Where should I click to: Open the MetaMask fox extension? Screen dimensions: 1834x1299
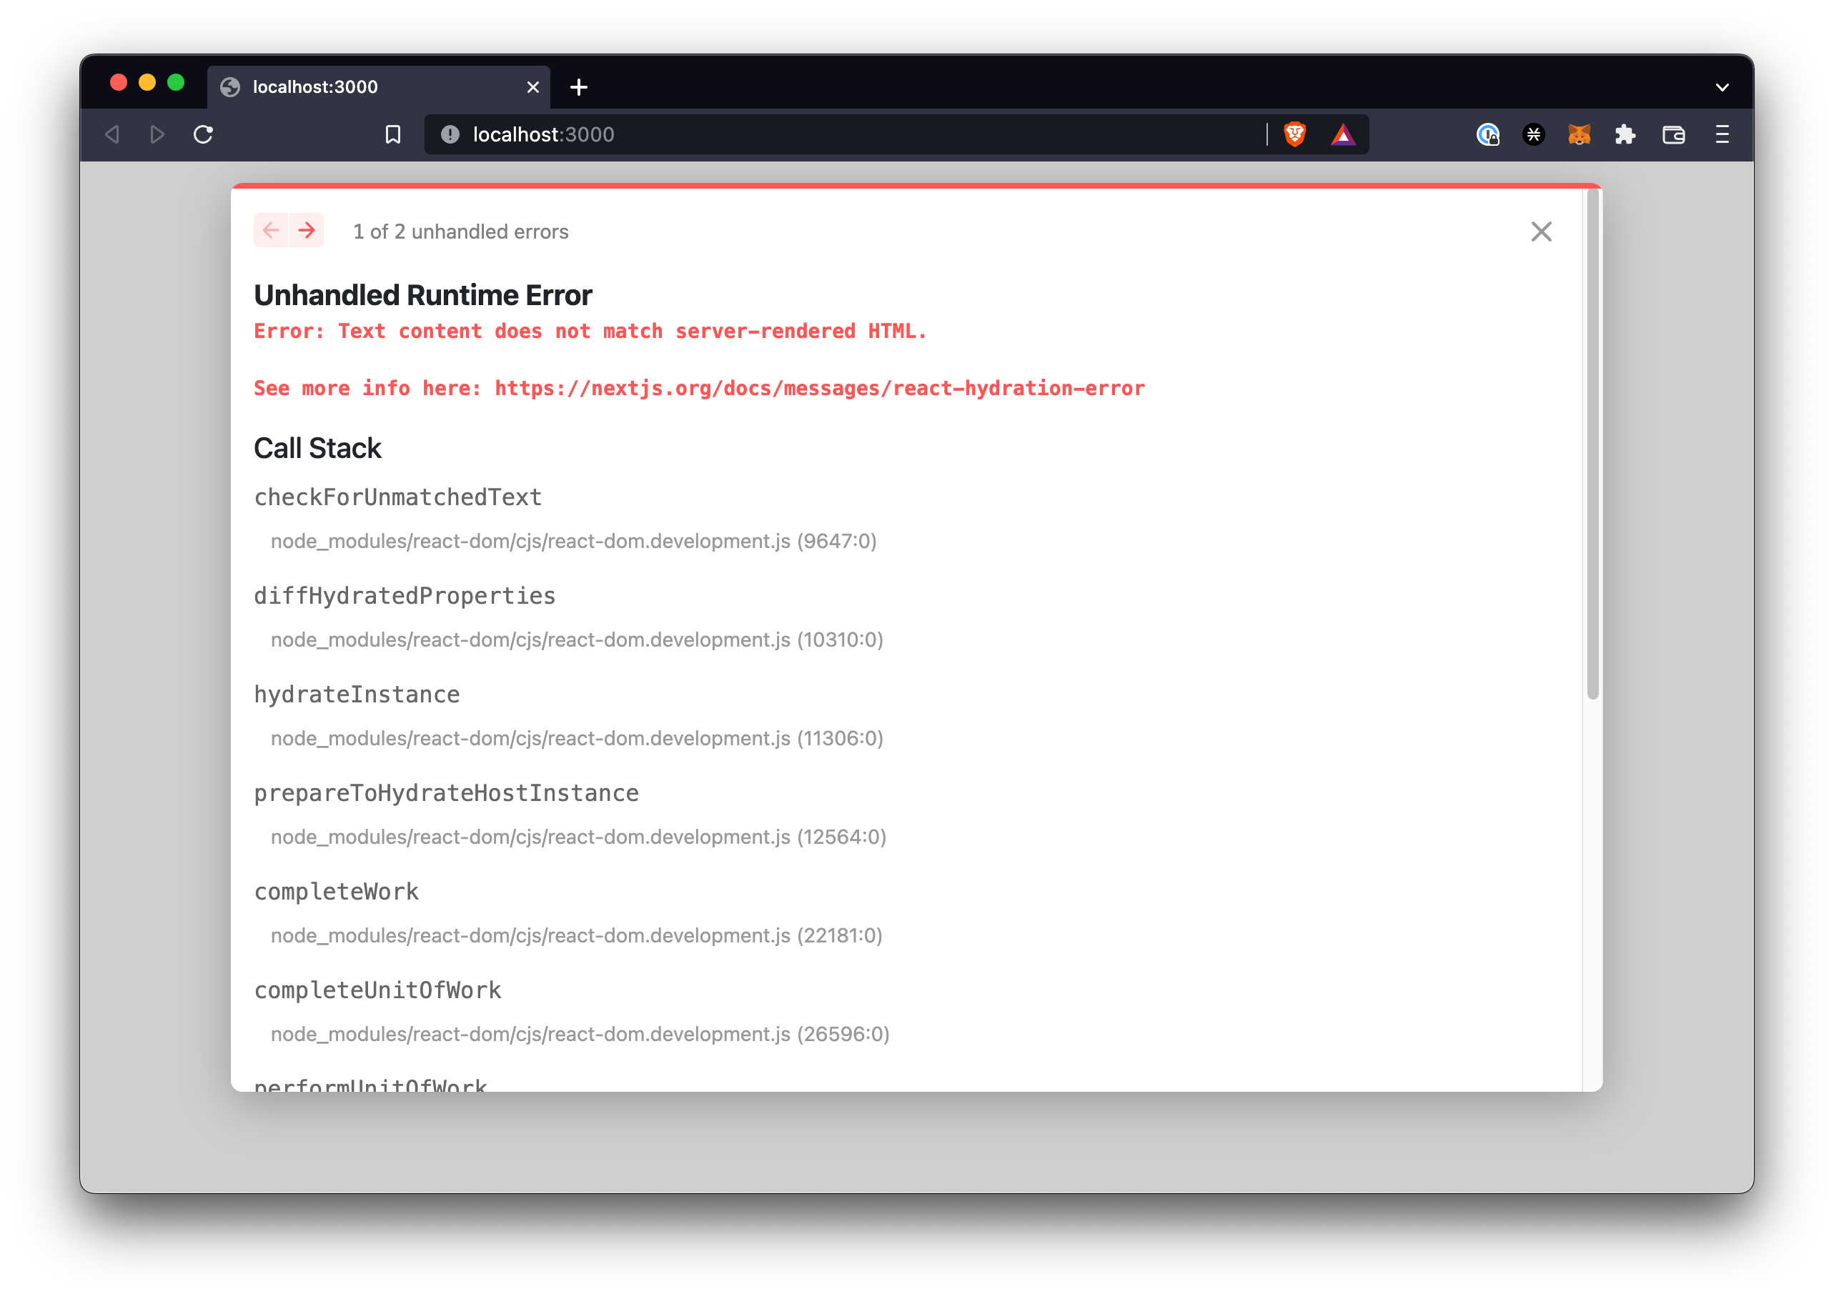(x=1579, y=134)
